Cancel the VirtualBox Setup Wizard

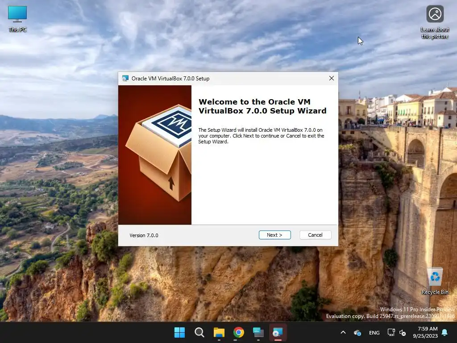(x=315, y=235)
